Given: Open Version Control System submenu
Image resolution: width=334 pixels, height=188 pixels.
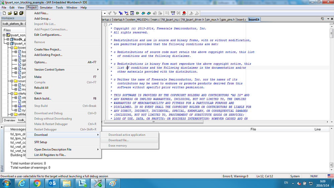Looking at the screenshot, I should 64,70.
